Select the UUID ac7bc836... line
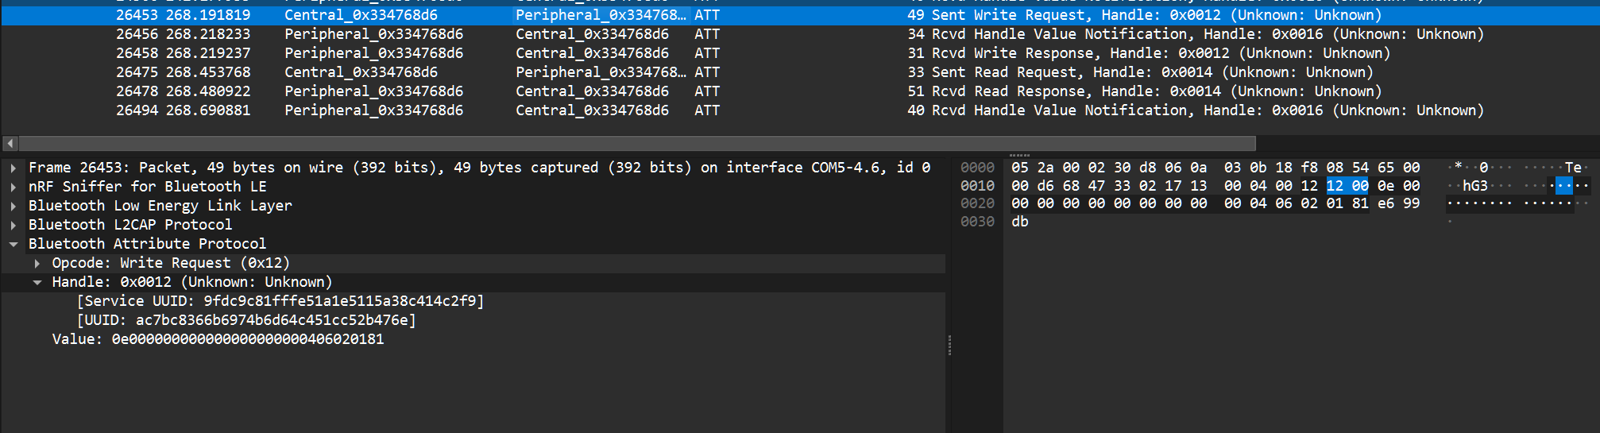Viewport: 1600px width, 433px height. point(246,320)
